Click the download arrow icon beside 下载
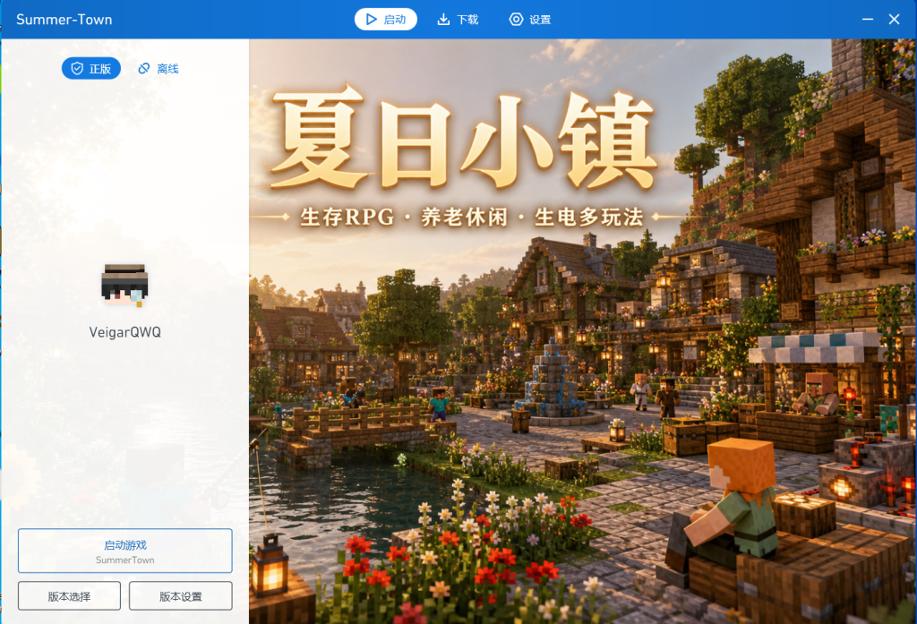 pyautogui.click(x=443, y=20)
